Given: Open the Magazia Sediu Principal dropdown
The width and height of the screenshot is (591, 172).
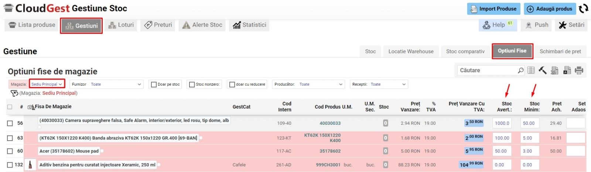Looking at the screenshot, I should tap(47, 84).
